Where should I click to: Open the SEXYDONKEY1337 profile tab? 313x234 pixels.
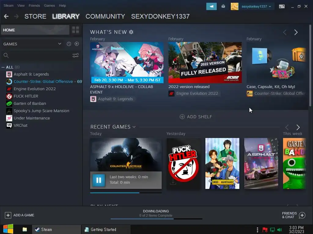160,16
